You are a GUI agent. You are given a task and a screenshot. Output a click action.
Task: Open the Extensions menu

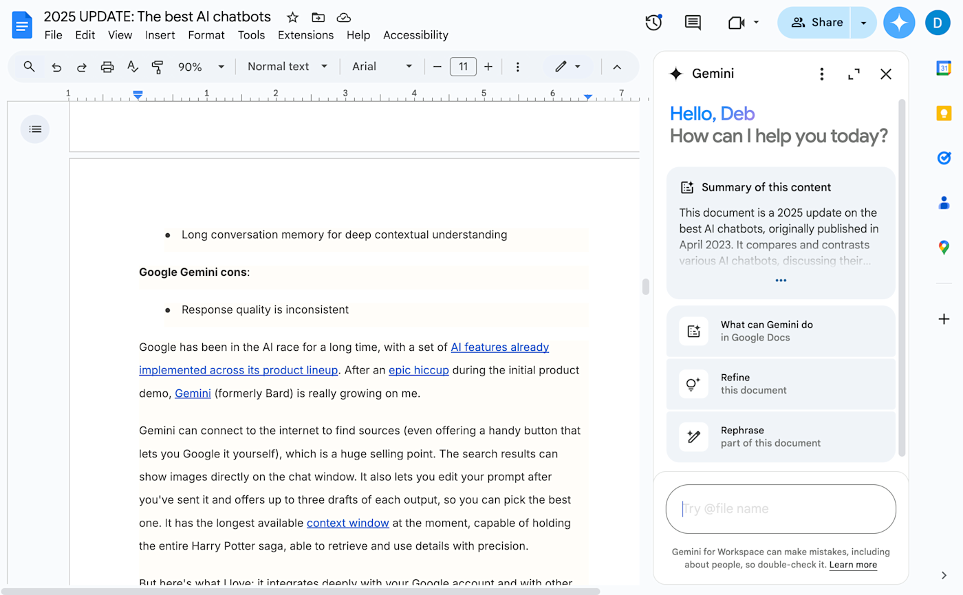coord(305,35)
